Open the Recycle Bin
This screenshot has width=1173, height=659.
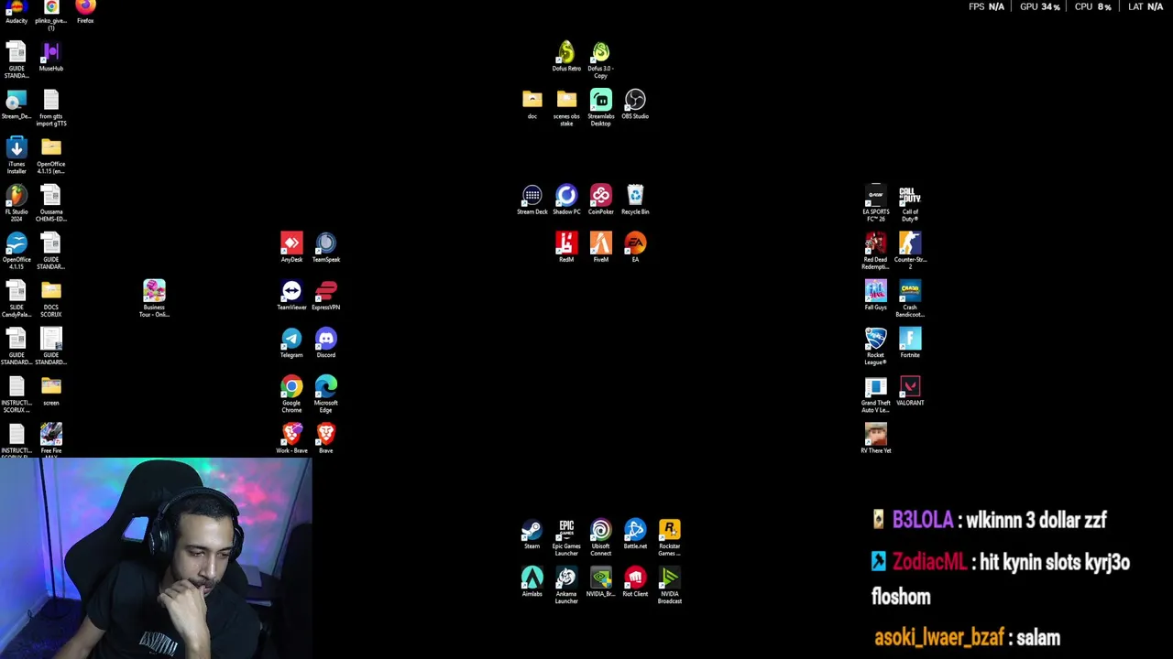pos(635,200)
